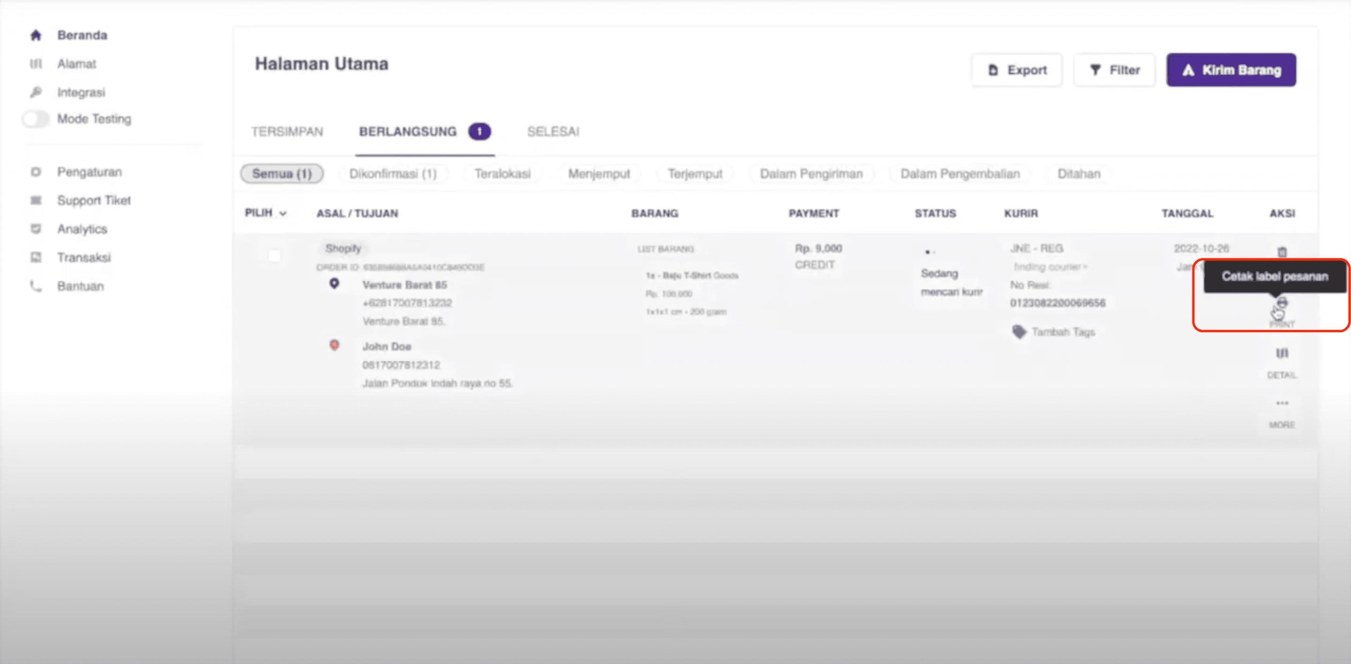
Task: Click the Export button
Action: (x=1017, y=70)
